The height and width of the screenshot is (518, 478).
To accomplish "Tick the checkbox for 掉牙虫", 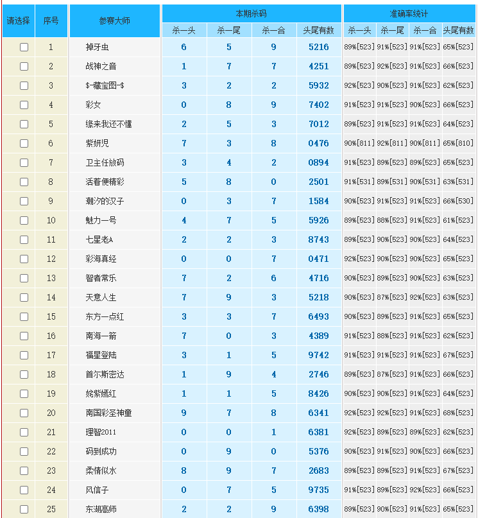I will [24, 47].
